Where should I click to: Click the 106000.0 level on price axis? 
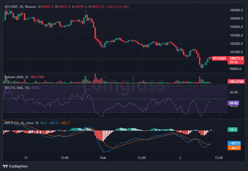pyautogui.click(x=236, y=10)
